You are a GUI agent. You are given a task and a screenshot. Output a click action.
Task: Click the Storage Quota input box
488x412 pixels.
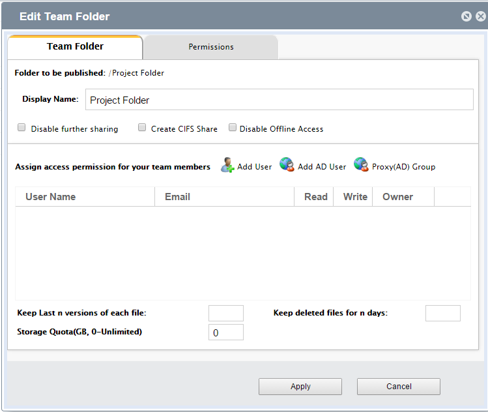pos(225,332)
